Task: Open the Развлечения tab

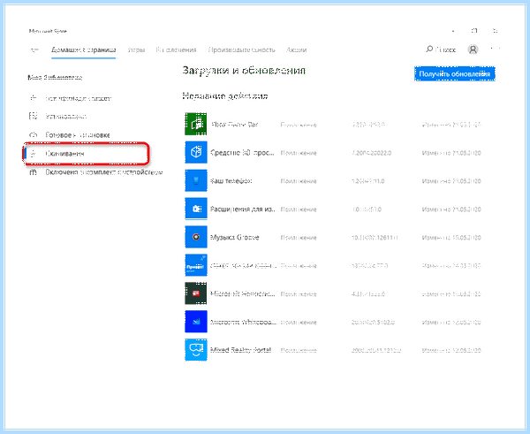Action: (176, 49)
